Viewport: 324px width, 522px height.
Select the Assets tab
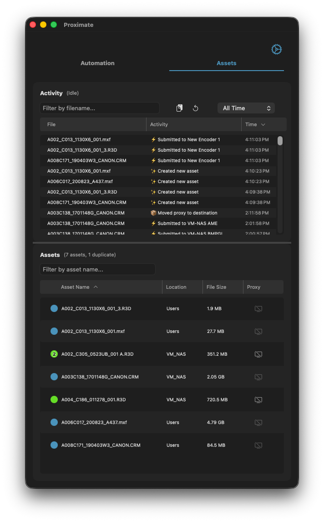click(x=226, y=63)
